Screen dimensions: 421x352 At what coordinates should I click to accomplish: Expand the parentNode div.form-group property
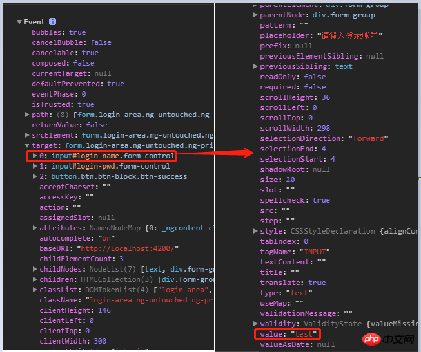255,15
